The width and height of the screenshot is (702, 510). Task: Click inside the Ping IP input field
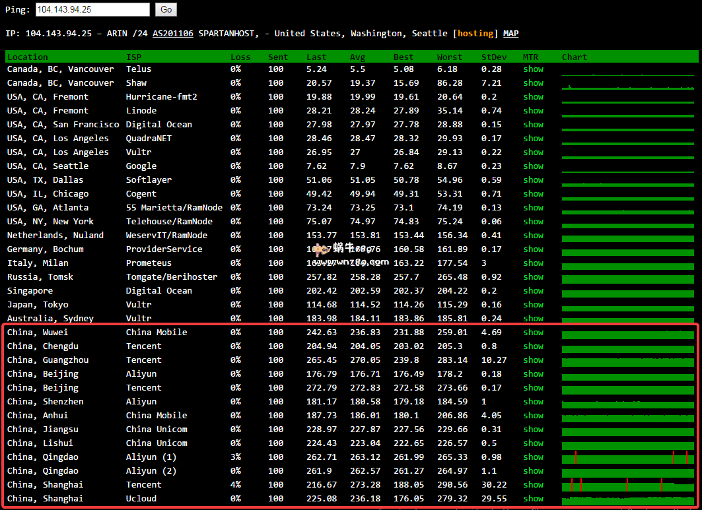pyautogui.click(x=92, y=10)
